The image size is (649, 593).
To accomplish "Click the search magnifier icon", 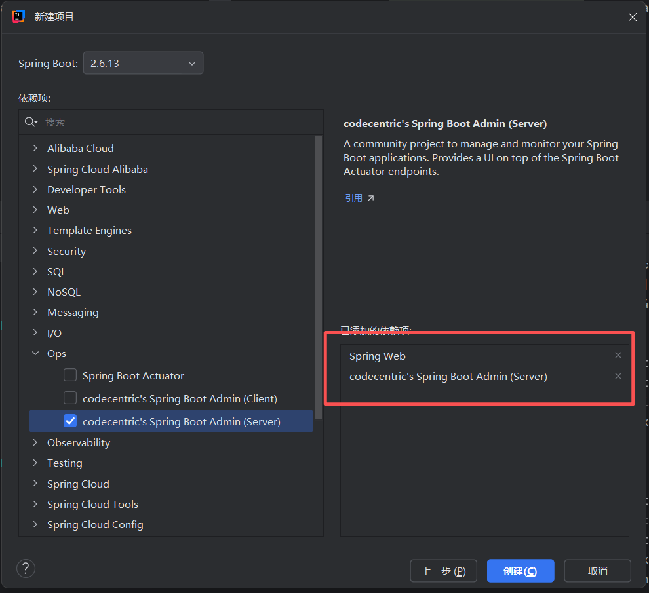I will pos(31,122).
